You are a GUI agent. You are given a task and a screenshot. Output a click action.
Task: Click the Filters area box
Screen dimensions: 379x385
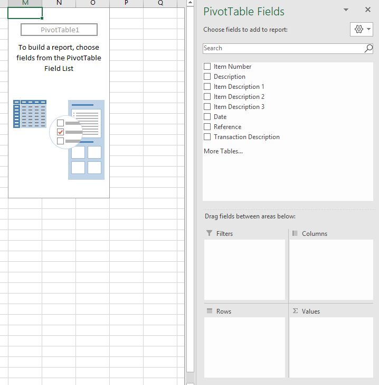pos(244,269)
